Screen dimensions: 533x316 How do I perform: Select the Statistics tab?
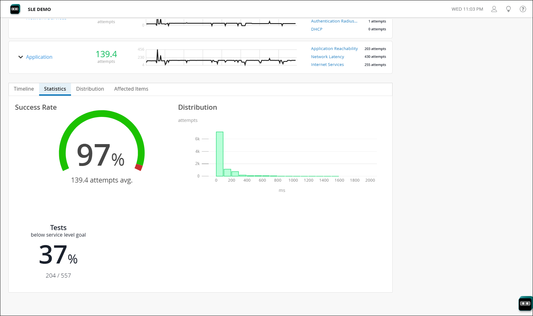[x=55, y=89]
